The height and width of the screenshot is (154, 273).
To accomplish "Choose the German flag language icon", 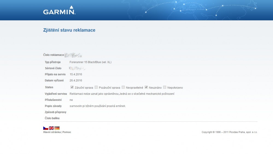I will 57,128.
